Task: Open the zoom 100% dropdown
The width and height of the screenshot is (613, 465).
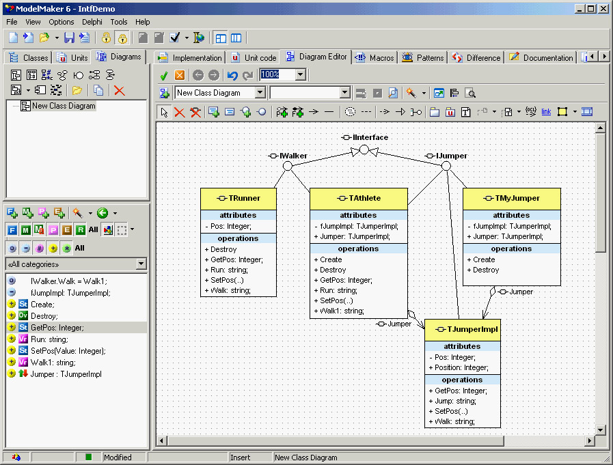Action: tap(301, 74)
